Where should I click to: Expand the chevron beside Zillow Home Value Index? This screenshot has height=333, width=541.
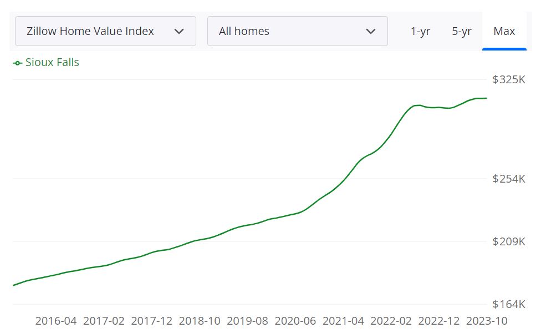coord(179,31)
